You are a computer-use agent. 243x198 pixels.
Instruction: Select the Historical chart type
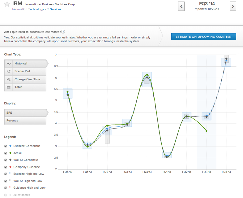(x=25, y=64)
